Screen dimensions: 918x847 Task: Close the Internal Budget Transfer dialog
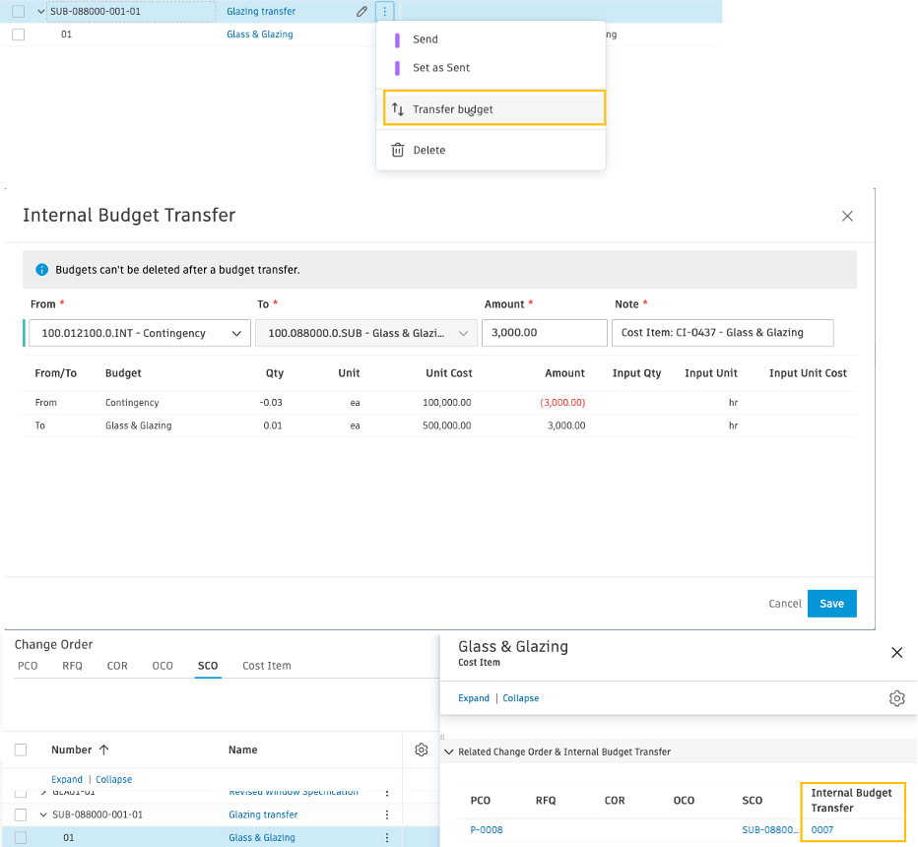[847, 216]
